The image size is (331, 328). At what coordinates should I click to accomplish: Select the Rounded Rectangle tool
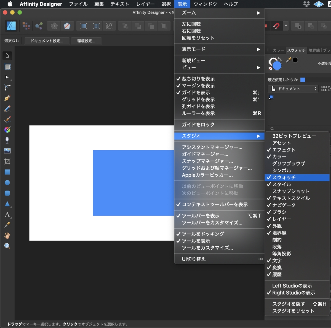(7, 193)
